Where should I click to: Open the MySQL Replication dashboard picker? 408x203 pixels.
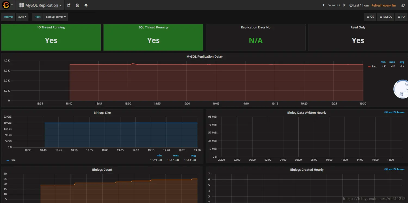point(40,5)
